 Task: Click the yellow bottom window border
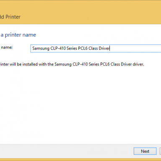[x=80, y=160]
